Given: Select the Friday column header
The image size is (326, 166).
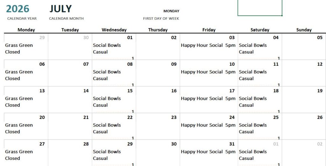Looking at the screenshot, I should [209, 30].
